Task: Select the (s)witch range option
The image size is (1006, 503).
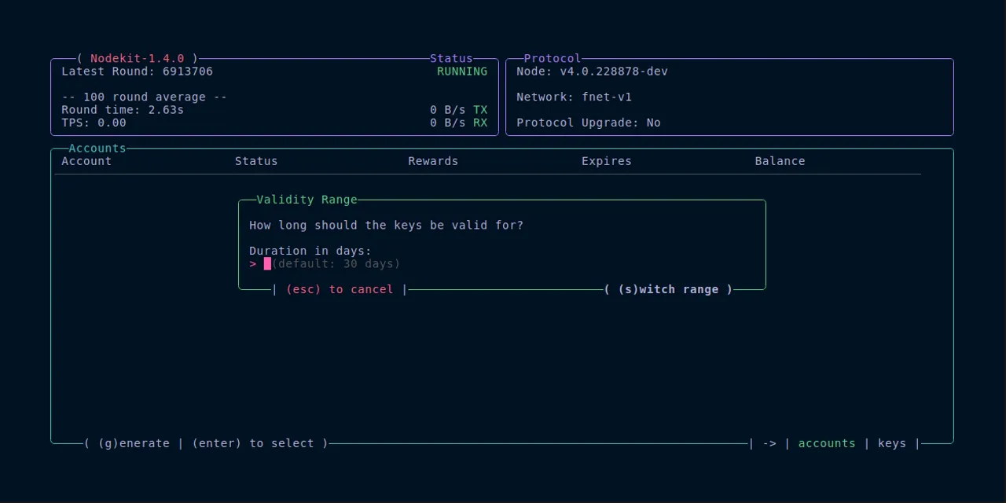Action: point(668,290)
